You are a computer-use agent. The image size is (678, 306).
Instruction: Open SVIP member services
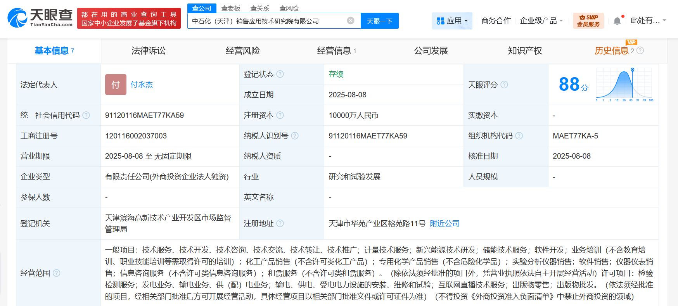pos(588,21)
